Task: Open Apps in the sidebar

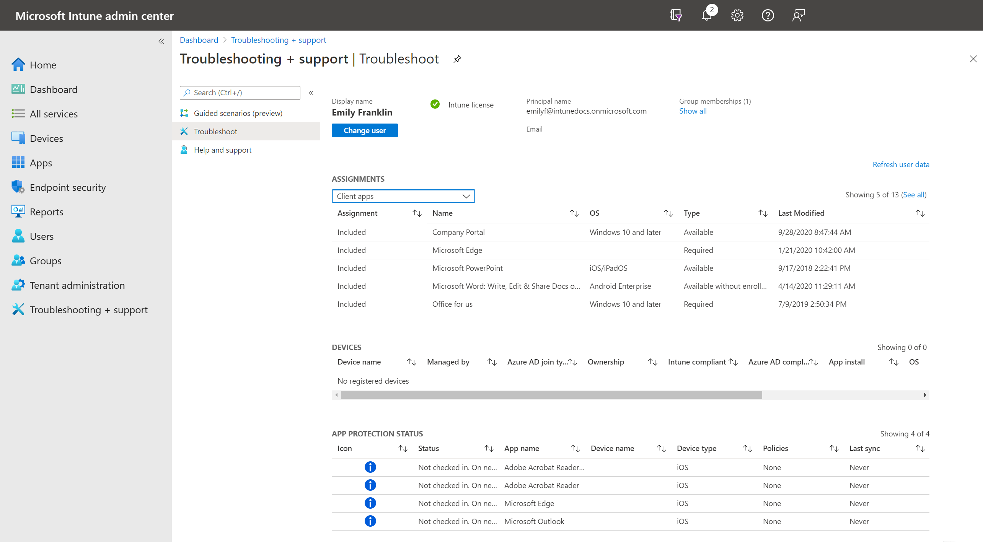Action: (x=41, y=163)
